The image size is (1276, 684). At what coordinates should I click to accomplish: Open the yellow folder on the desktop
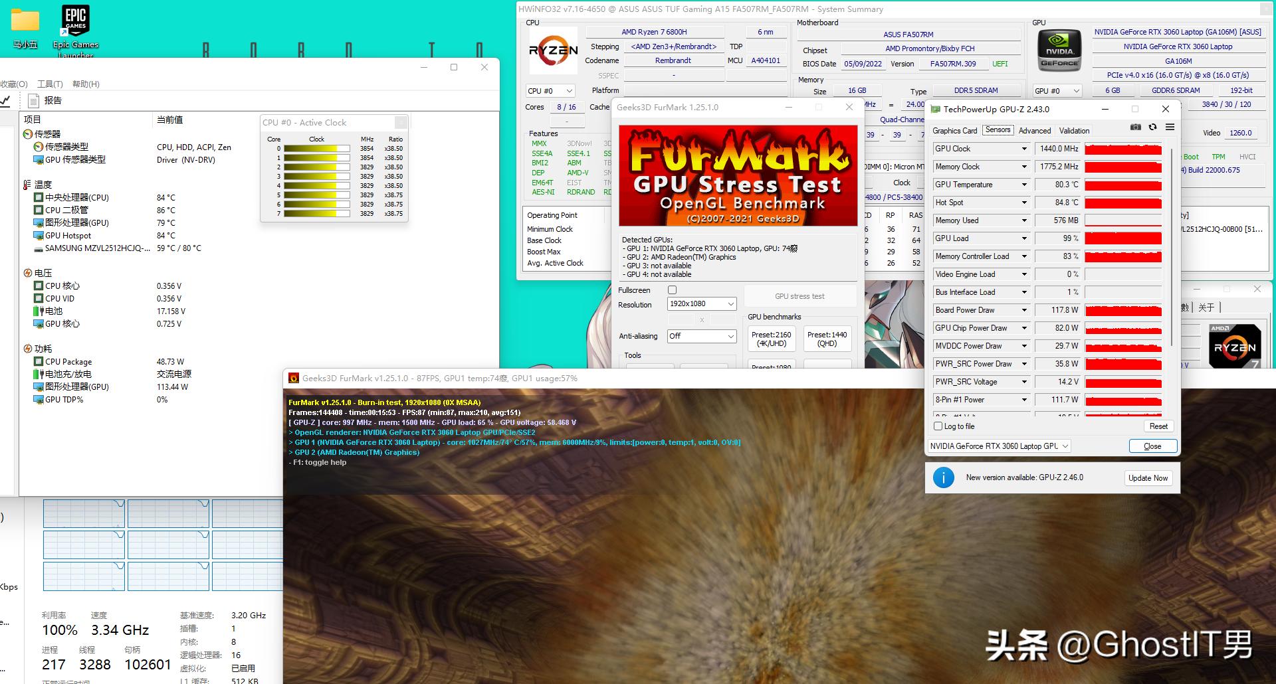pyautogui.click(x=25, y=21)
